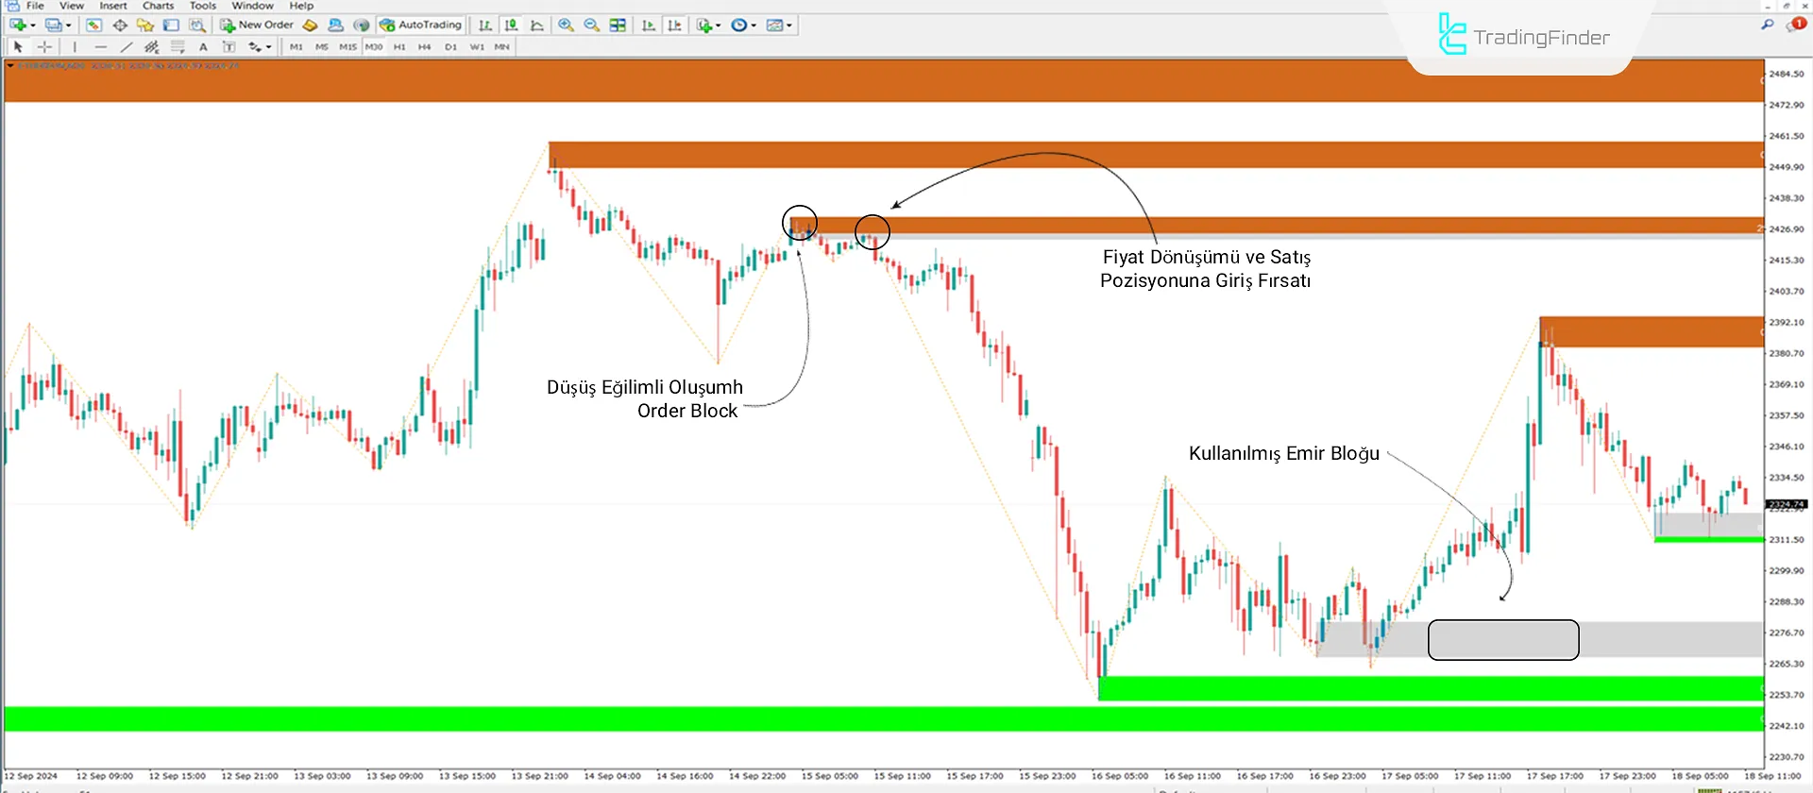
Task: Select the text label tool
Action: 229,46
